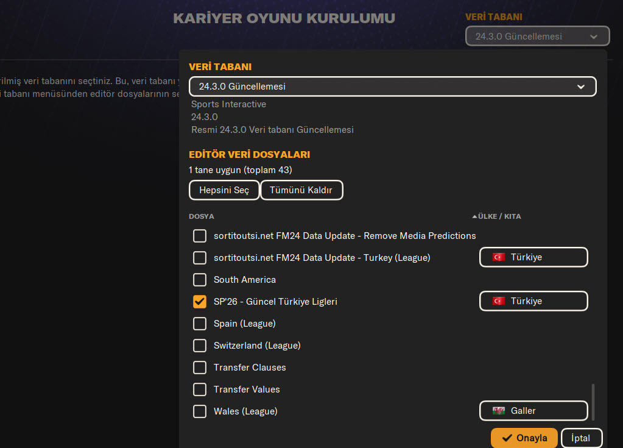623x448 pixels.
Task: Click Turkey flag next to sortitoutsi Turkey League
Action: [x=498, y=257]
